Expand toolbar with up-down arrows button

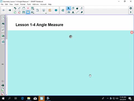[x=131, y=12]
